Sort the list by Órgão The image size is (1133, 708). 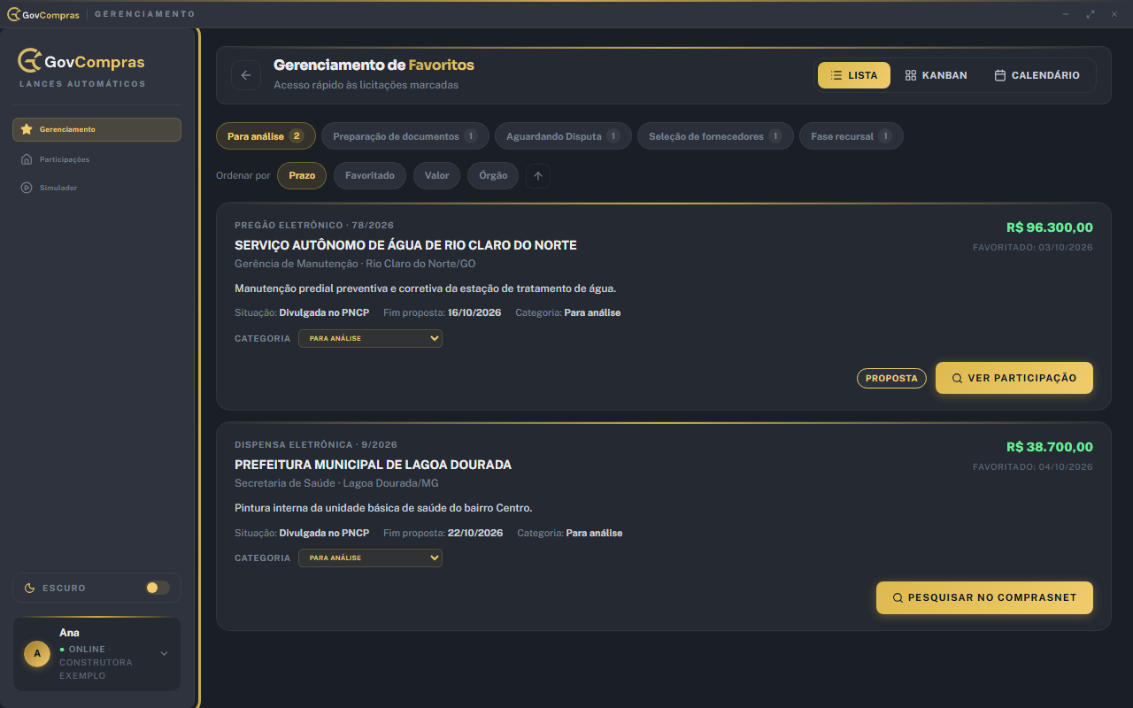493,175
